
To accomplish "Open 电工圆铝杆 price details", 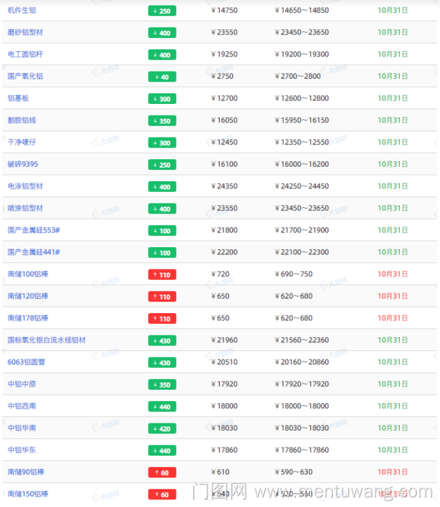I will tap(25, 55).
